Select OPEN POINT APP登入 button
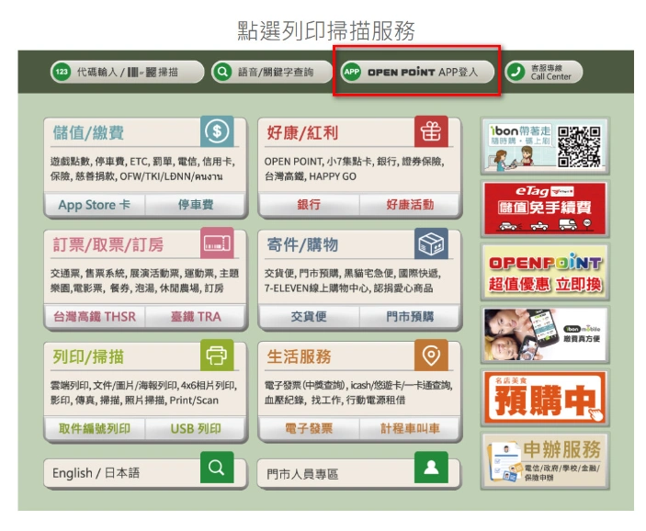The height and width of the screenshot is (531, 646). pyautogui.click(x=417, y=72)
